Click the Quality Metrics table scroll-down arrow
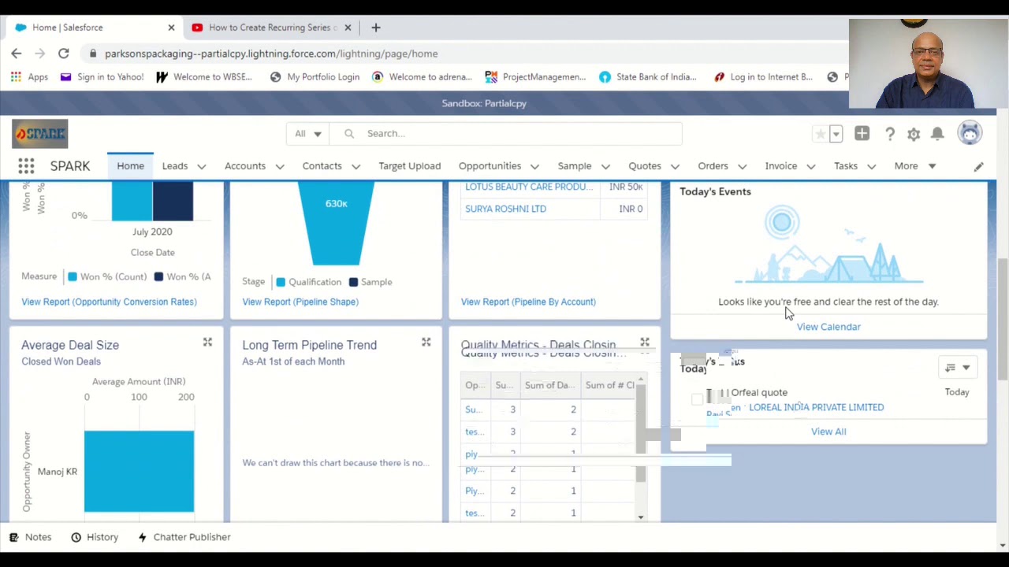This screenshot has height=567, width=1009. [x=641, y=517]
